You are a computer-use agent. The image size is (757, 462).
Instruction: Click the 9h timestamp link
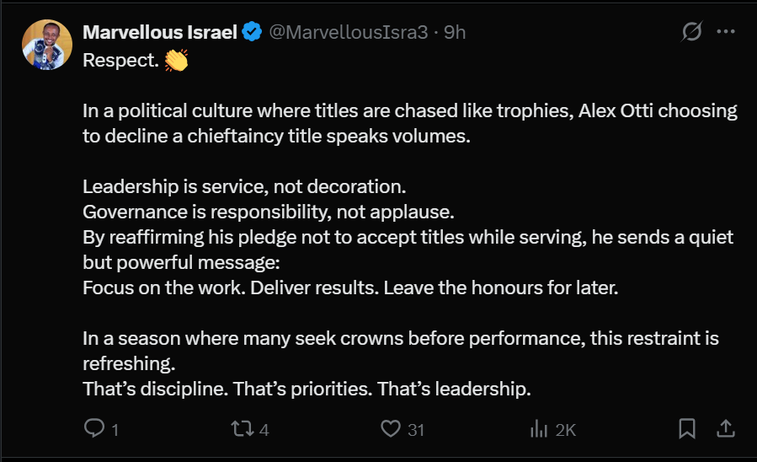coord(455,32)
